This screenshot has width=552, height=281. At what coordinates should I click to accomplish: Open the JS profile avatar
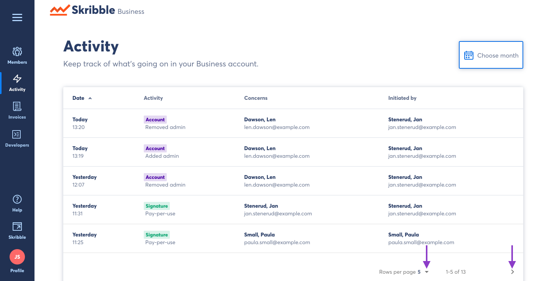[x=17, y=257]
